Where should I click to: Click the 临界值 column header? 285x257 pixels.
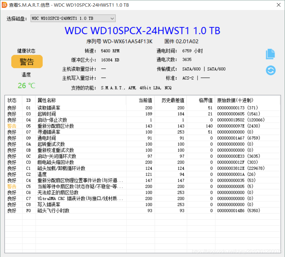click(205, 100)
